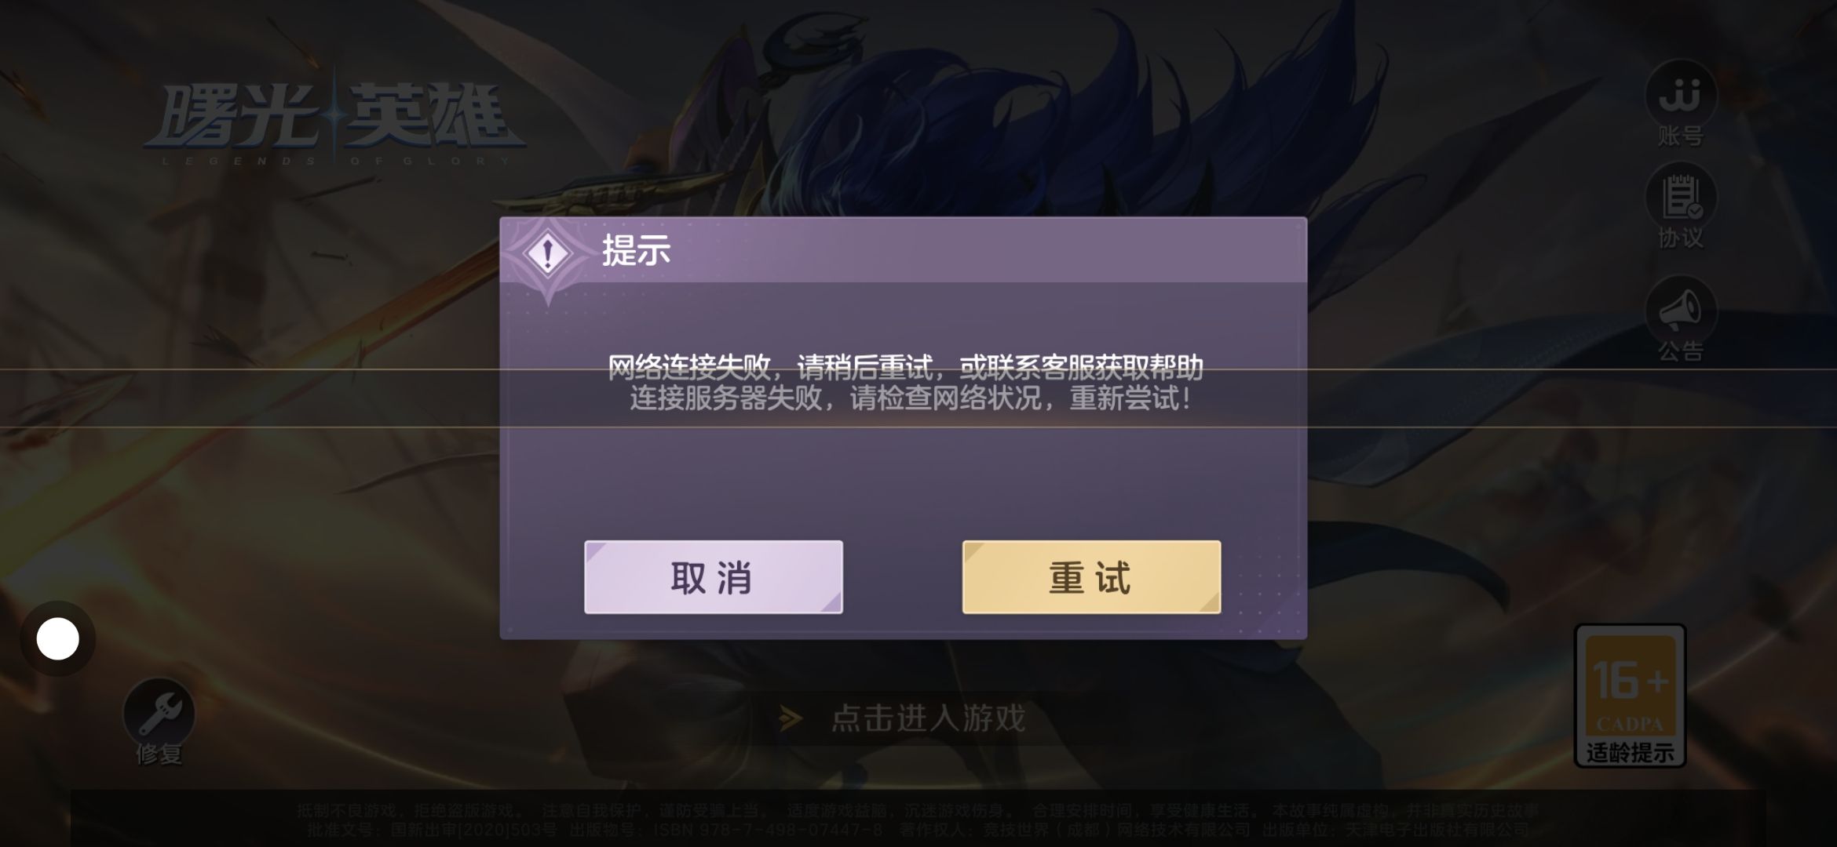Tap the 账号 text label
The height and width of the screenshot is (847, 1837).
pyautogui.click(x=1681, y=136)
